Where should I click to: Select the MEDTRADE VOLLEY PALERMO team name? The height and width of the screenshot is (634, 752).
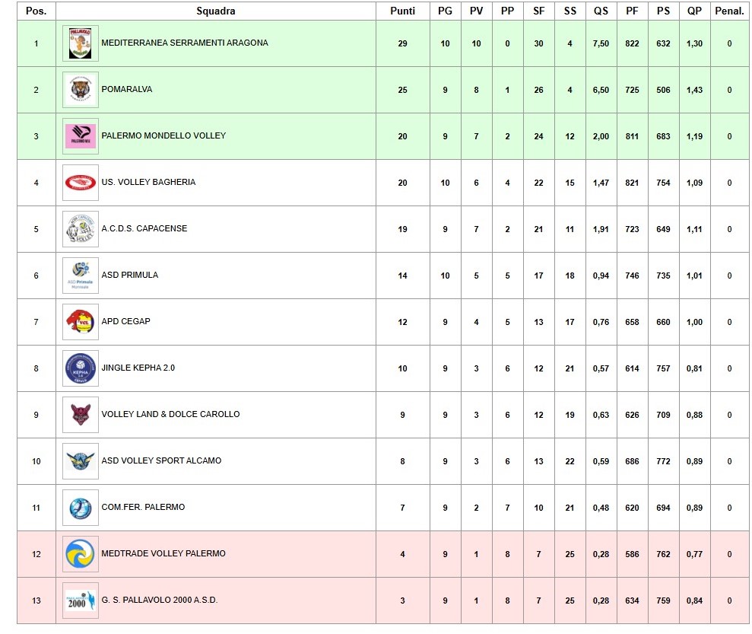(163, 553)
